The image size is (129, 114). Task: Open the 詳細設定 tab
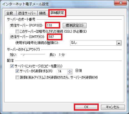click(x=57, y=13)
